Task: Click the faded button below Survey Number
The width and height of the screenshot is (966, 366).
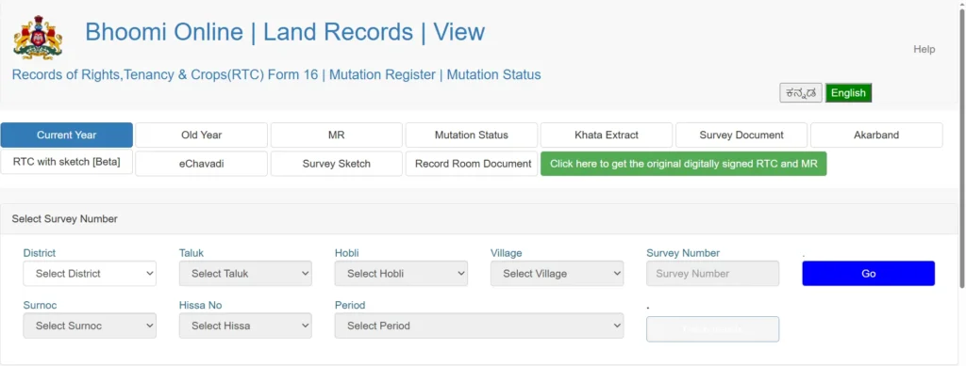Action: 713,329
